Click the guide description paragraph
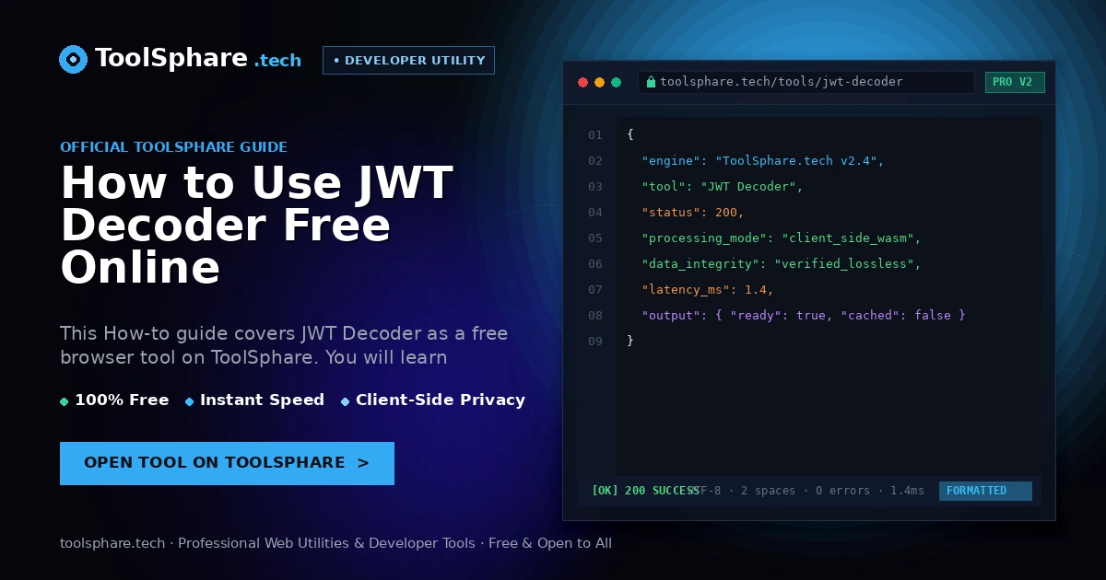 coord(284,345)
